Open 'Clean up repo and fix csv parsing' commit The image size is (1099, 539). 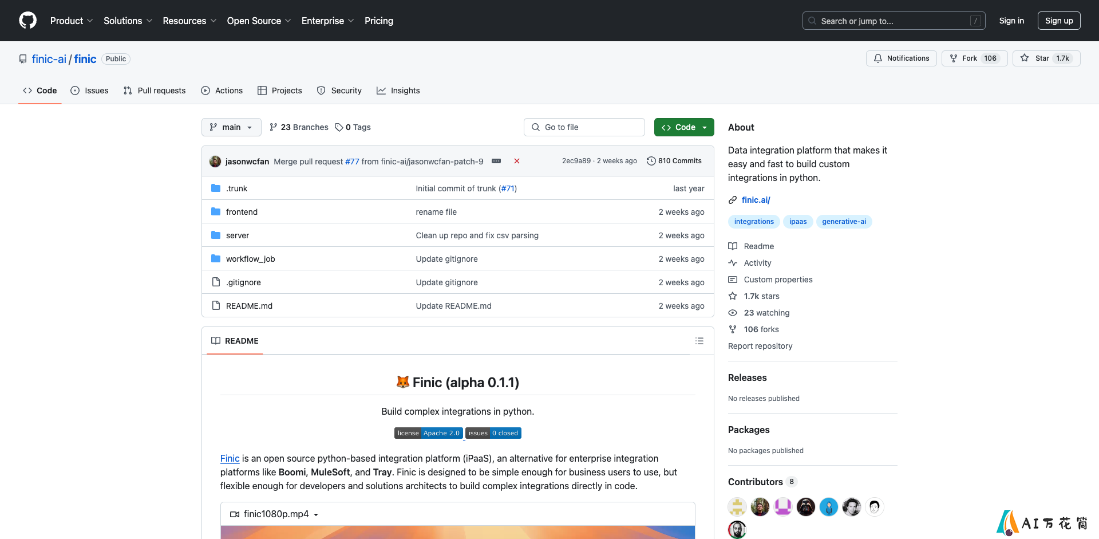coord(477,235)
